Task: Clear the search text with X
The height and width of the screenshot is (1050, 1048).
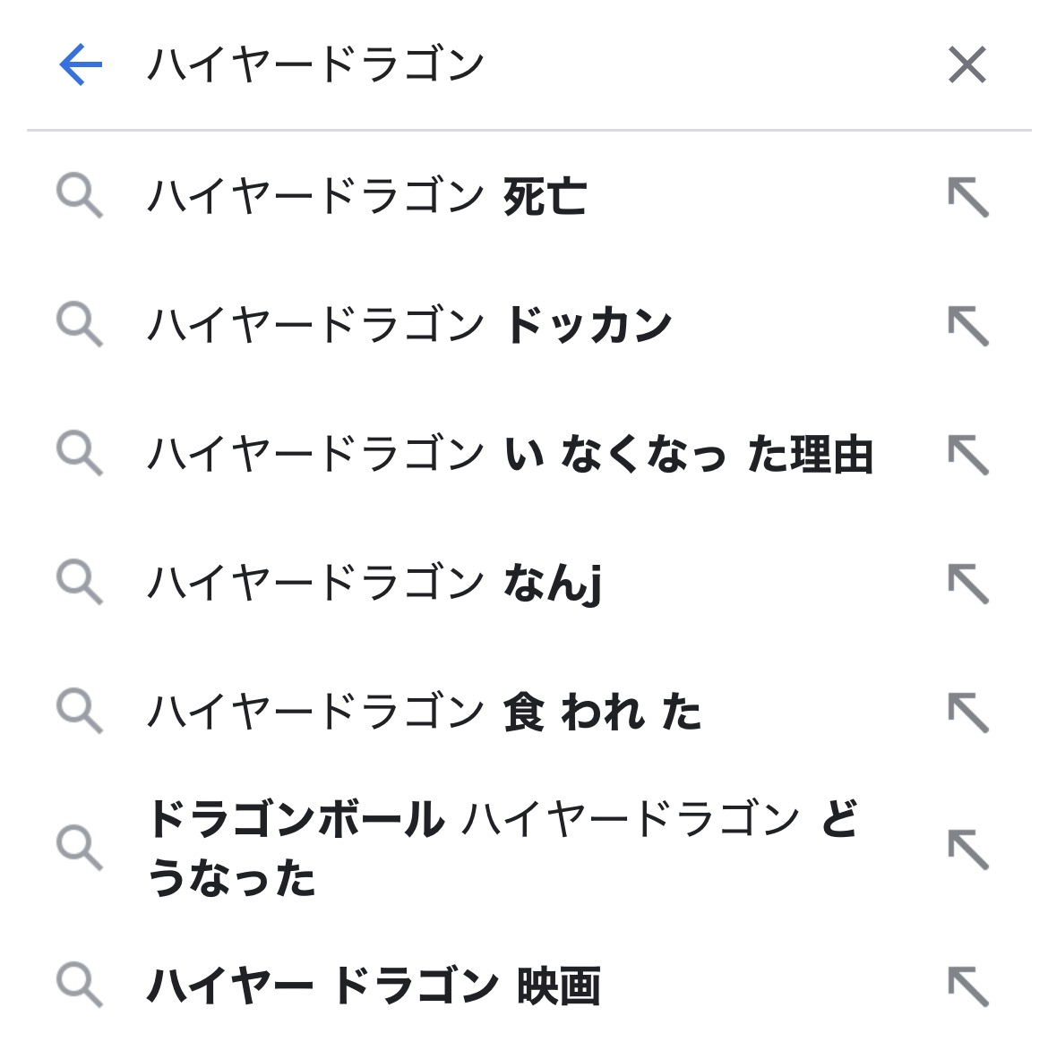Action: point(966,65)
